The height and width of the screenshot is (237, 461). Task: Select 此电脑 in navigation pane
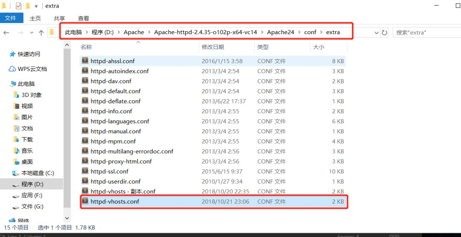click(x=26, y=84)
